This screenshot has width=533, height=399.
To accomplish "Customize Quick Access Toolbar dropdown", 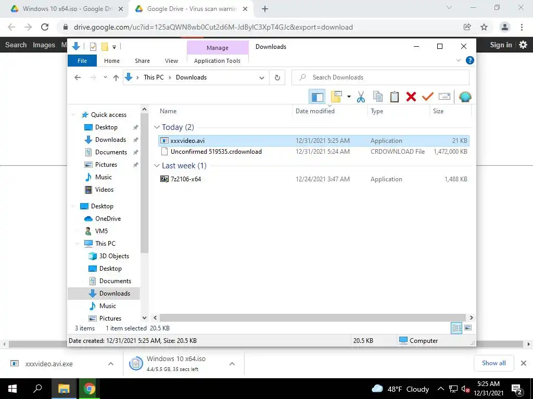I will [x=114, y=47].
